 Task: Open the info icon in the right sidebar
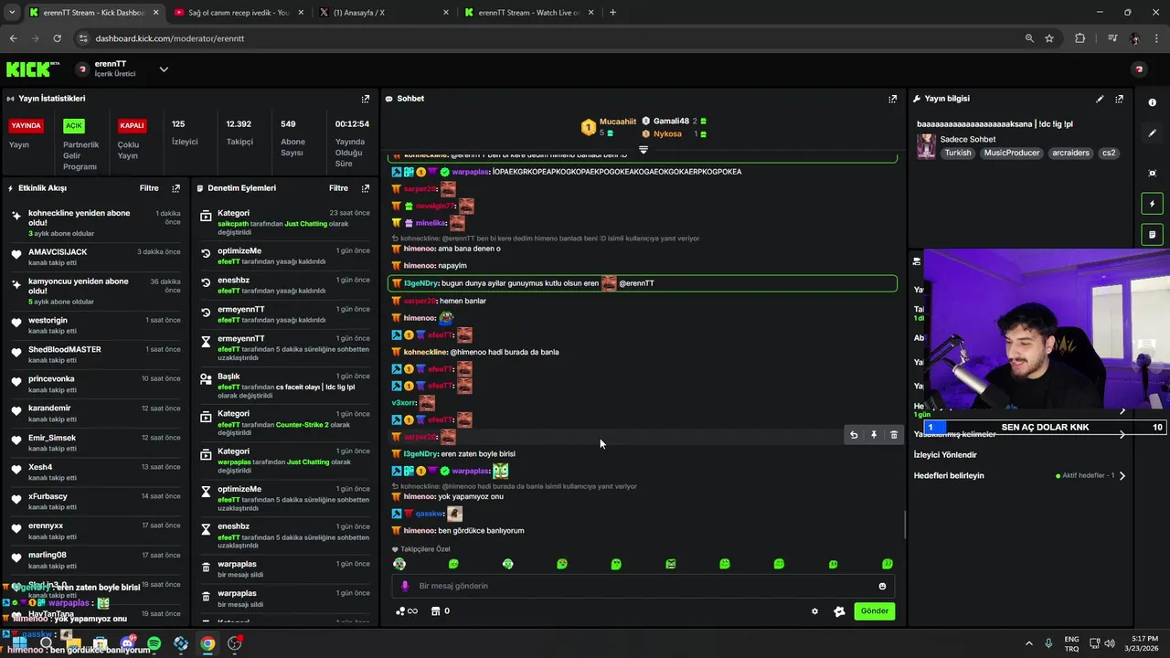[x=1152, y=102]
